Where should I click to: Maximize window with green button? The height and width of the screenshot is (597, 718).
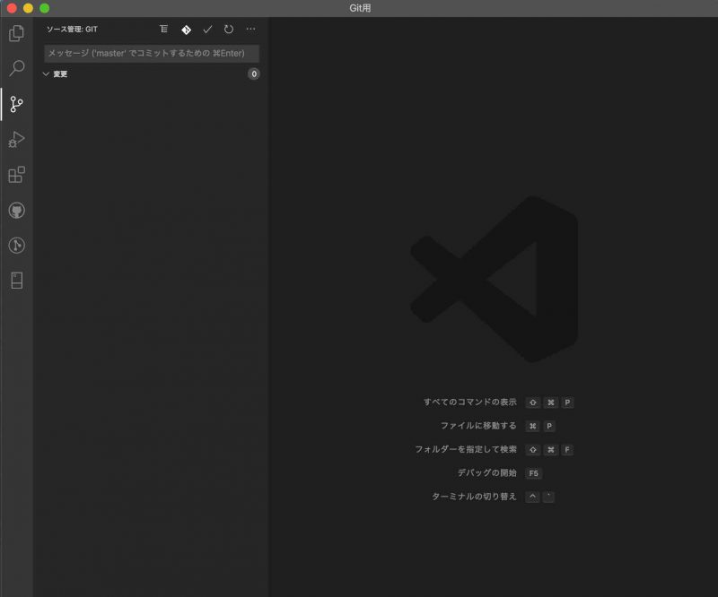click(44, 8)
